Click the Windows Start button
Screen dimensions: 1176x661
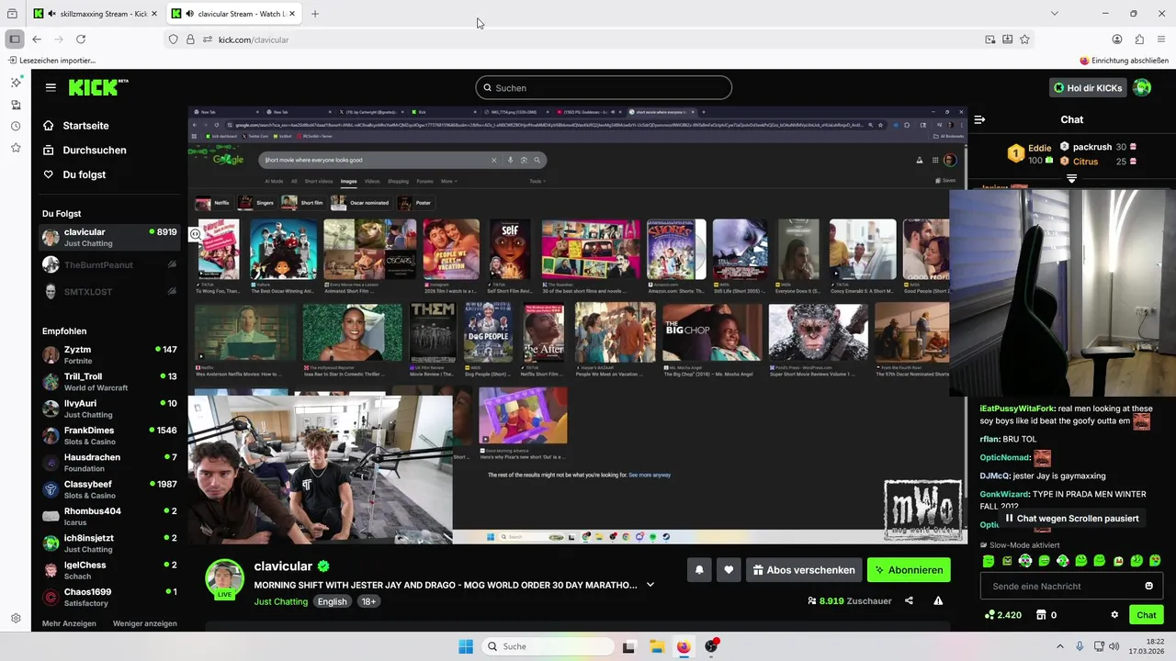coord(466,646)
